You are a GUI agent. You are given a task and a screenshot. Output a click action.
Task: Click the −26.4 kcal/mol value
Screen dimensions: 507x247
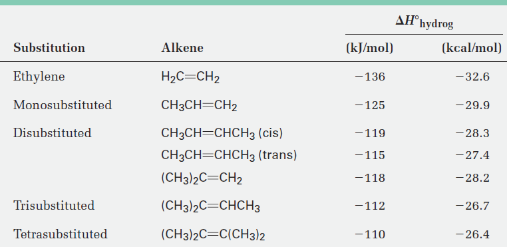tap(472, 234)
